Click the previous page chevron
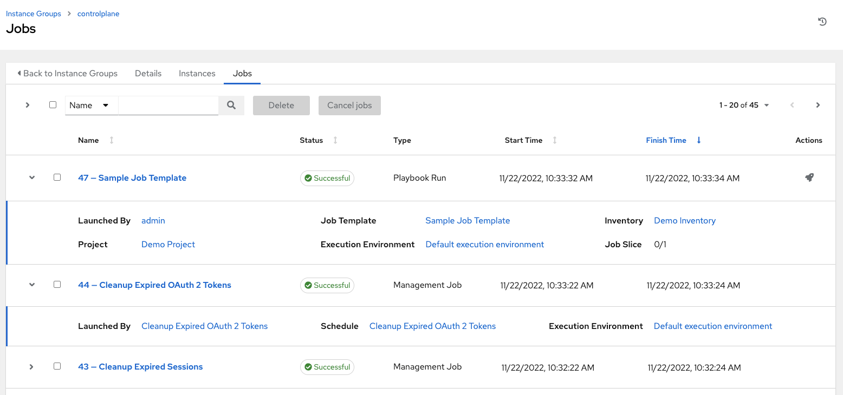 coord(792,105)
